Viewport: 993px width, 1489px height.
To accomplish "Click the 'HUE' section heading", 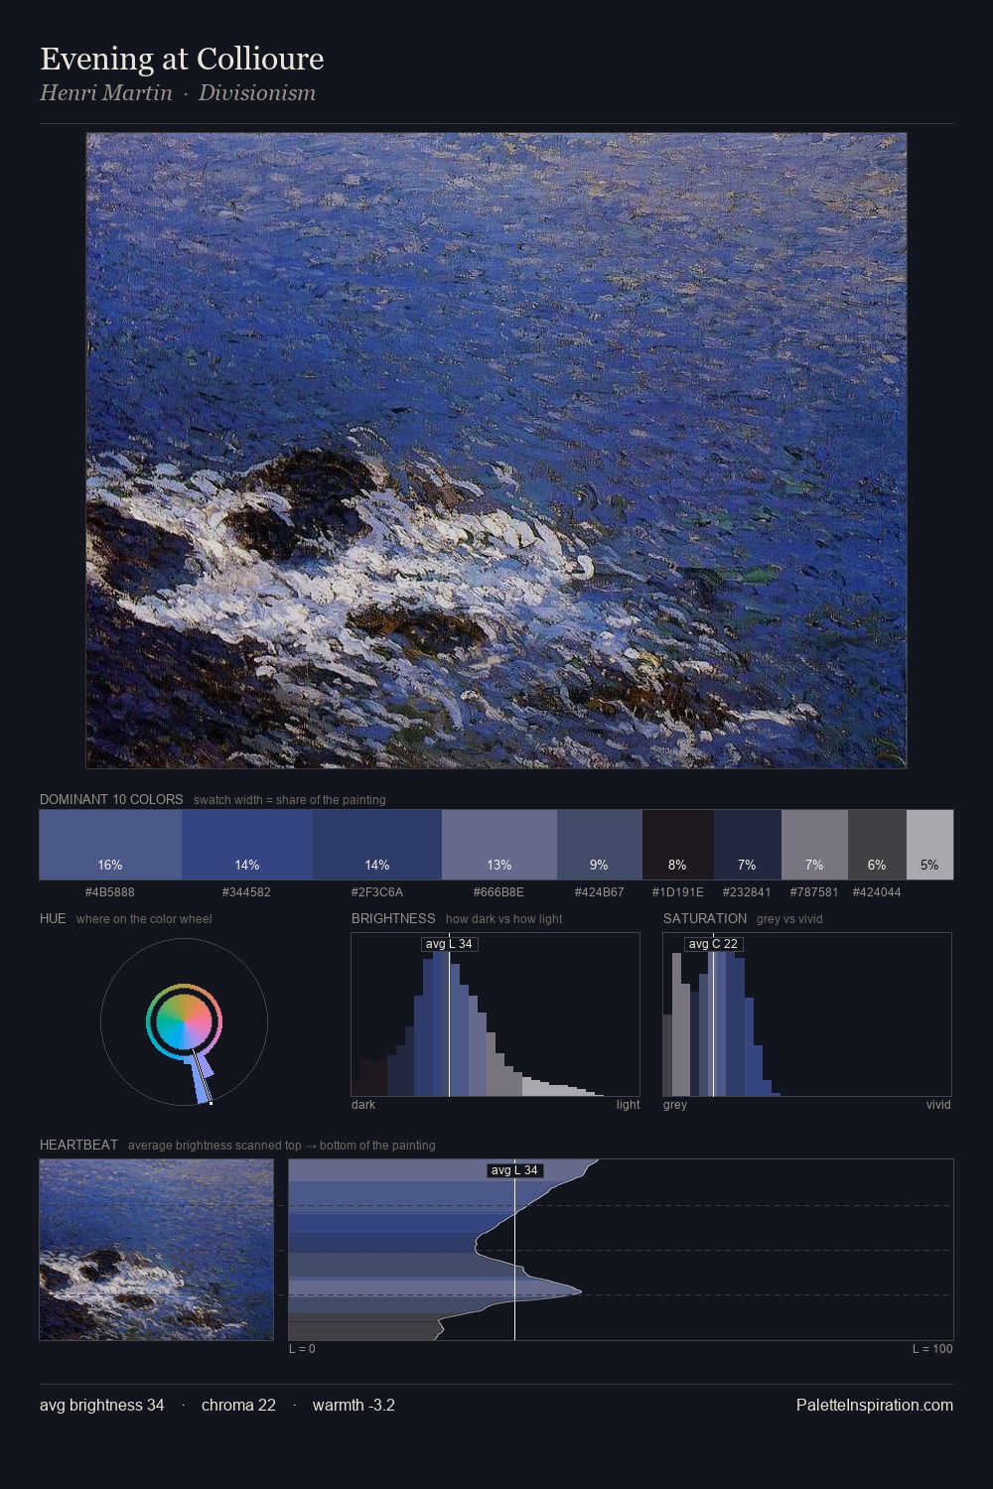I will click(x=53, y=918).
